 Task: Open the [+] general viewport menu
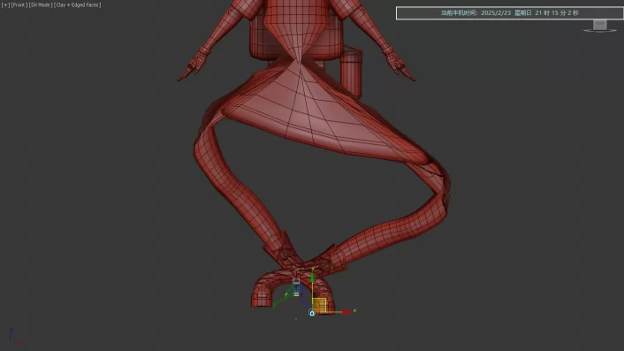pos(5,5)
